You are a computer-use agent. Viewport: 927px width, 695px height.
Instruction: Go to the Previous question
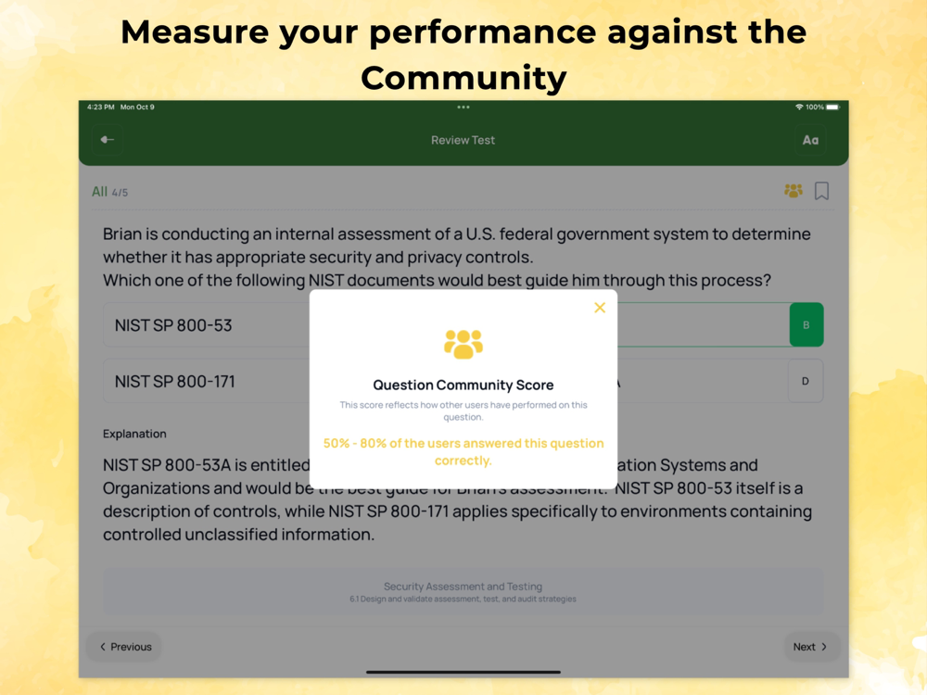(x=125, y=647)
